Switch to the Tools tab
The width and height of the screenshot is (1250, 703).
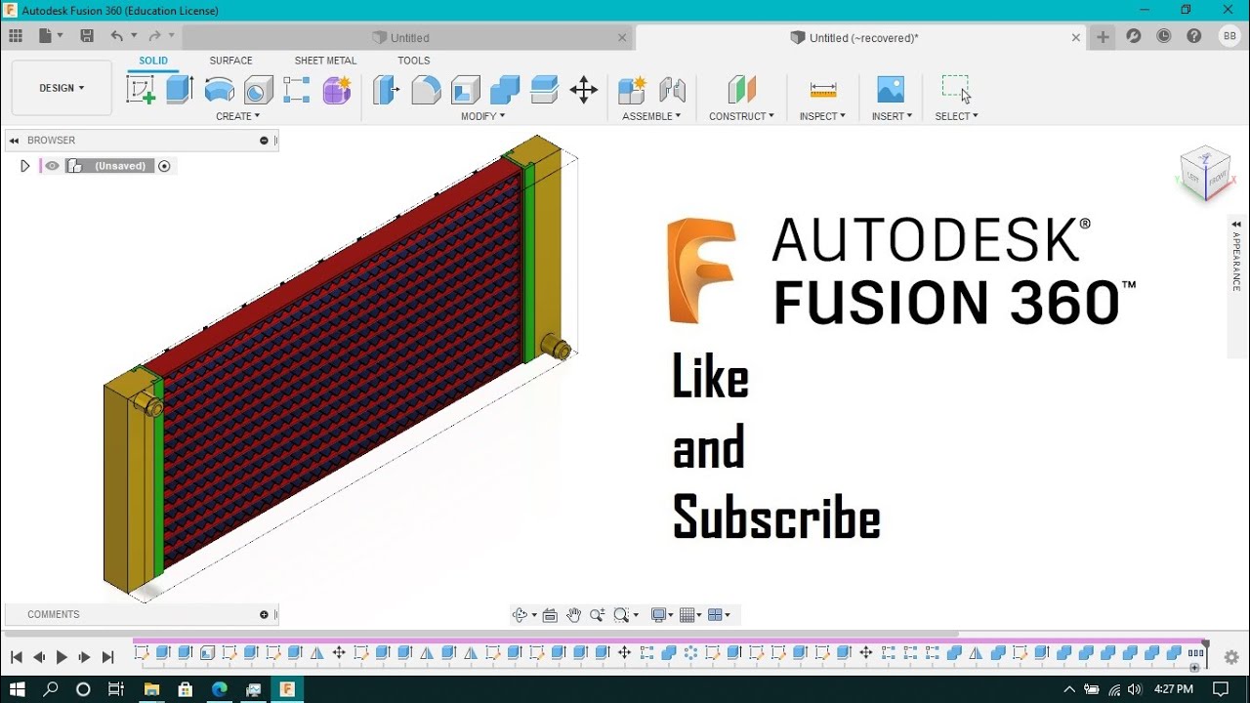tap(413, 61)
